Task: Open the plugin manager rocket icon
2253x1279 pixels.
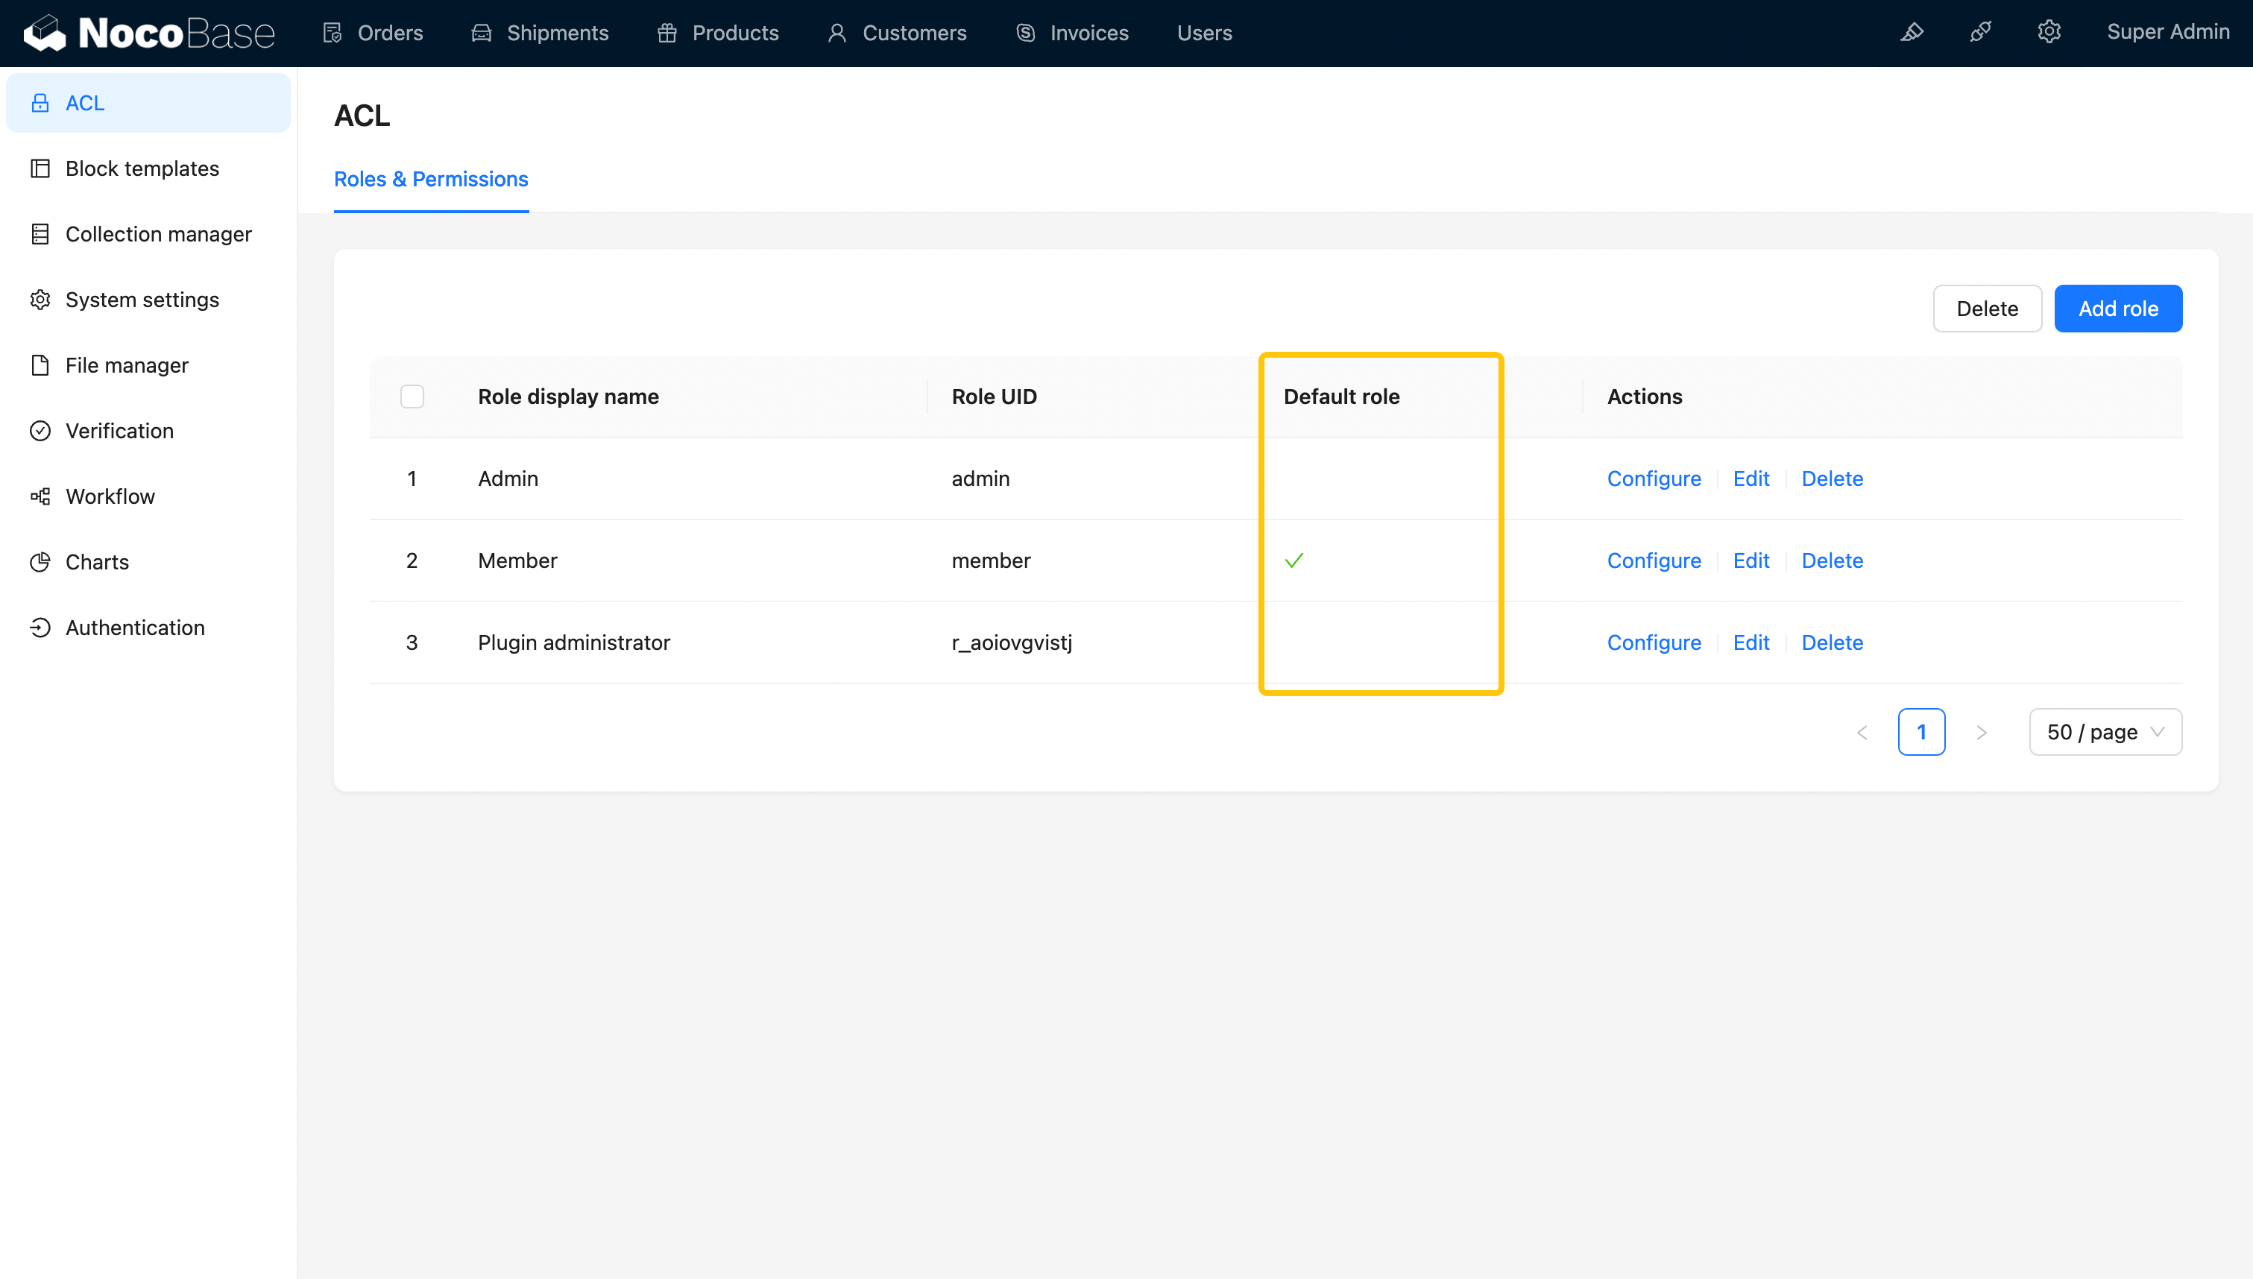Action: pos(1981,33)
